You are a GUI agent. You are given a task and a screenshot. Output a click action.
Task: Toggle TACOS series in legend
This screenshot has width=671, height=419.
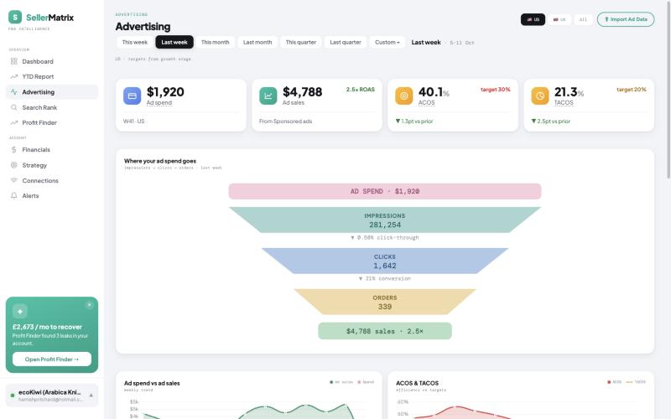click(636, 382)
